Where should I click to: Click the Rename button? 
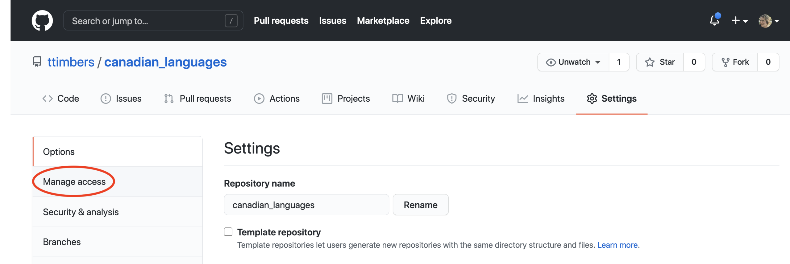pos(420,205)
